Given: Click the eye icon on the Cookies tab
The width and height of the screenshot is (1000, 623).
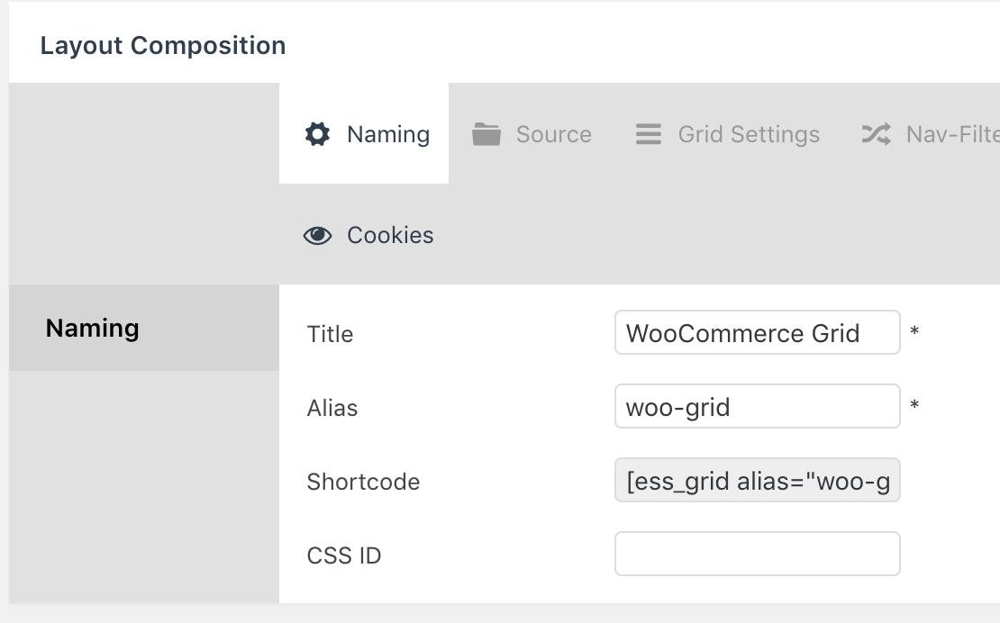Looking at the screenshot, I should pyautogui.click(x=318, y=234).
